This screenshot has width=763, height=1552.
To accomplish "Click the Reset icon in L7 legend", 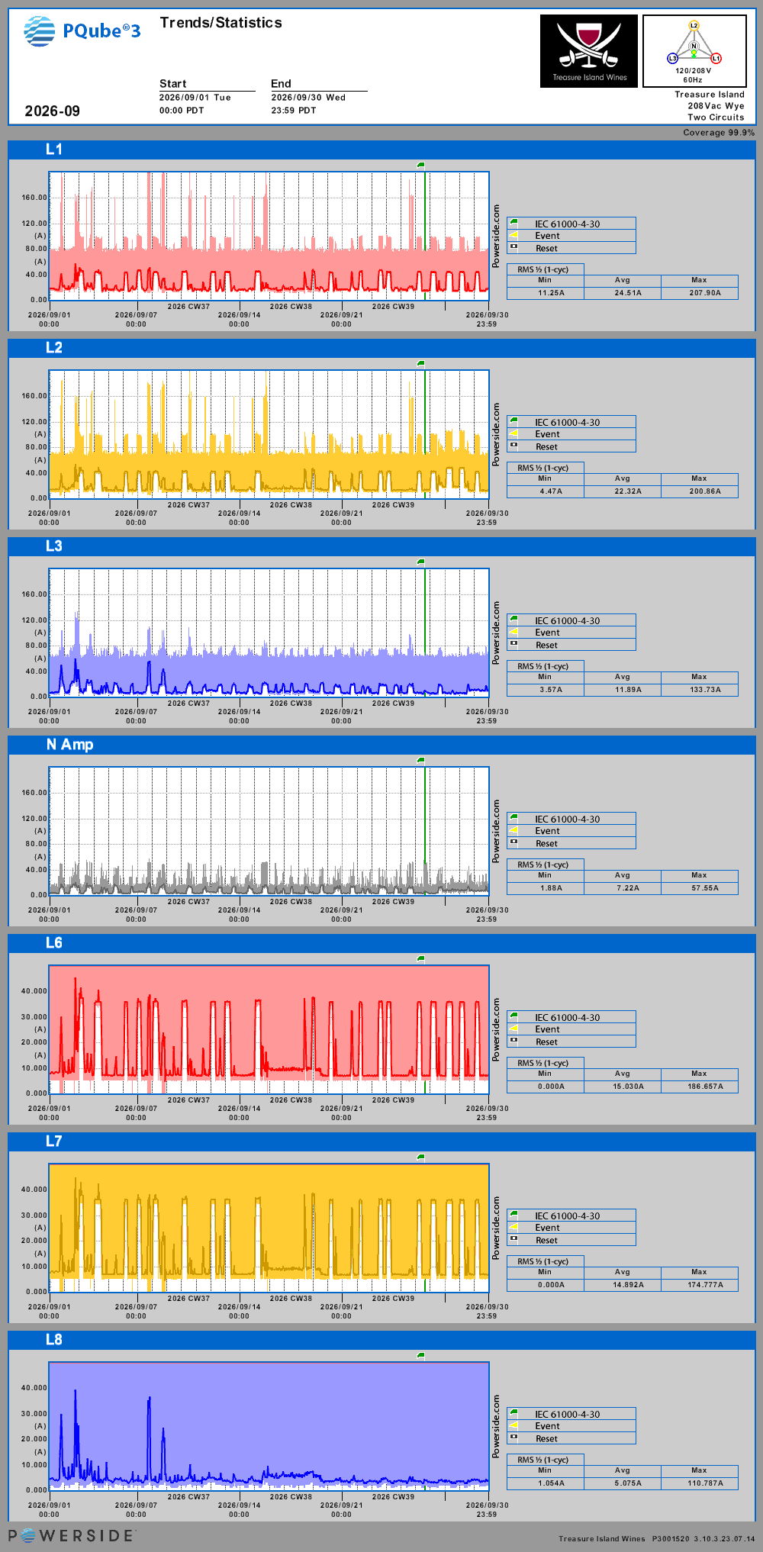I will (514, 1239).
